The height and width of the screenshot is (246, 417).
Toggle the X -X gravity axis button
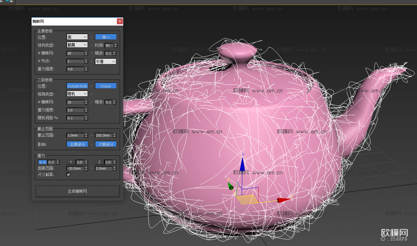42,162
